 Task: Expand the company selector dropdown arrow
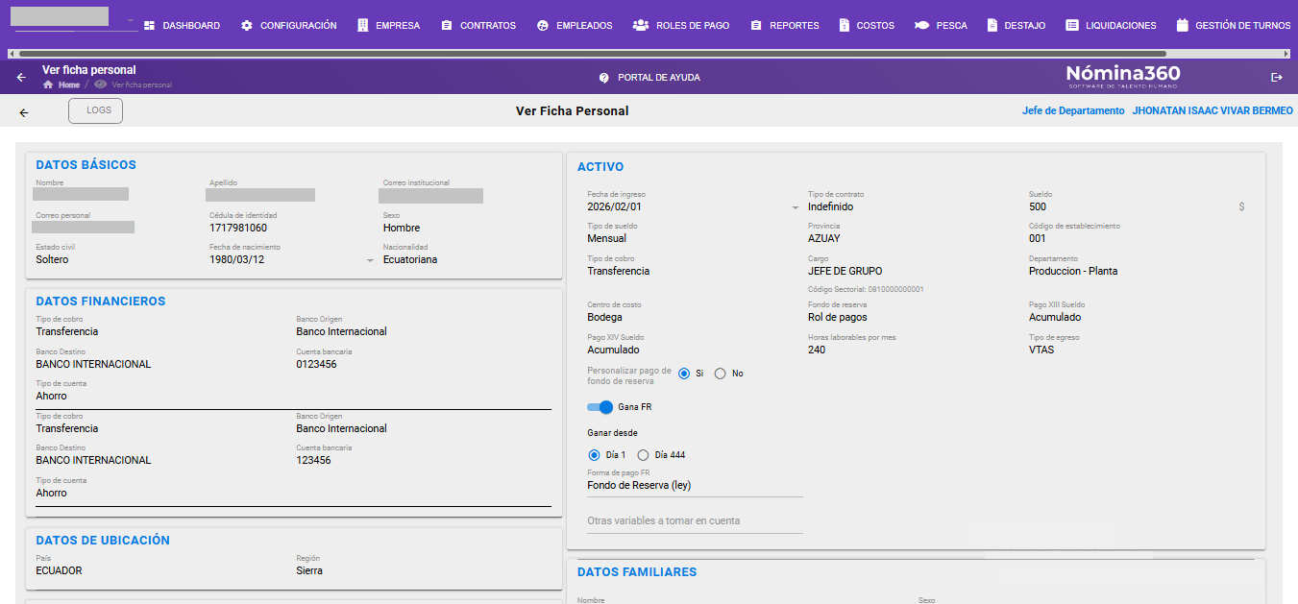[x=131, y=20]
